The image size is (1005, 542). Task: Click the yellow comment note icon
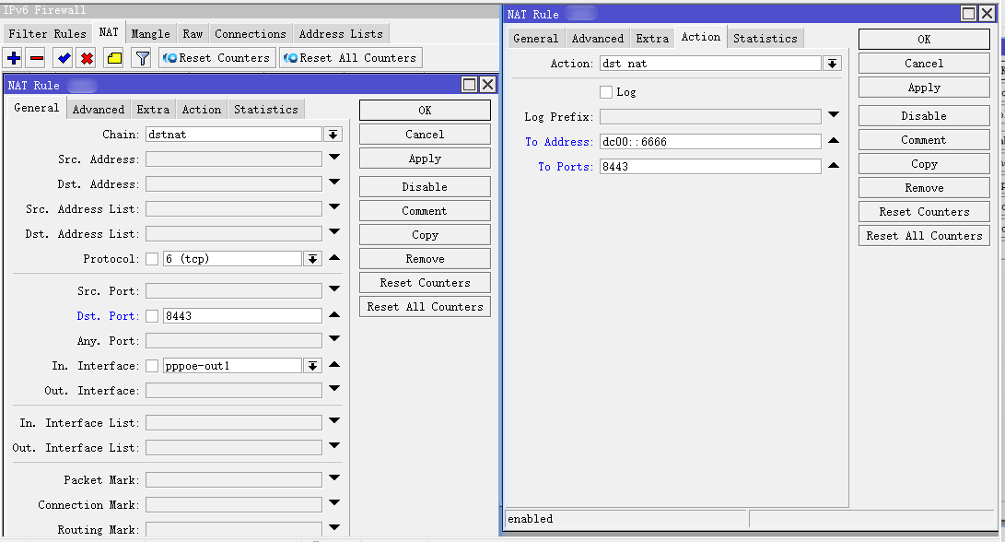(114, 58)
